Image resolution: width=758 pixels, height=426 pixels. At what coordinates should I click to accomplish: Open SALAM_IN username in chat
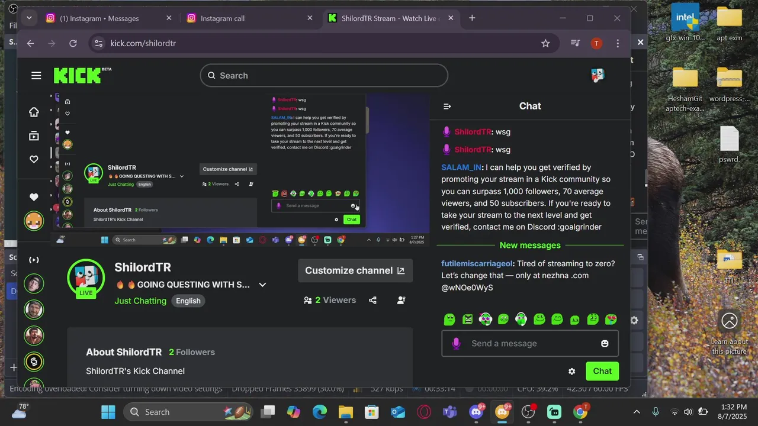pyautogui.click(x=461, y=167)
